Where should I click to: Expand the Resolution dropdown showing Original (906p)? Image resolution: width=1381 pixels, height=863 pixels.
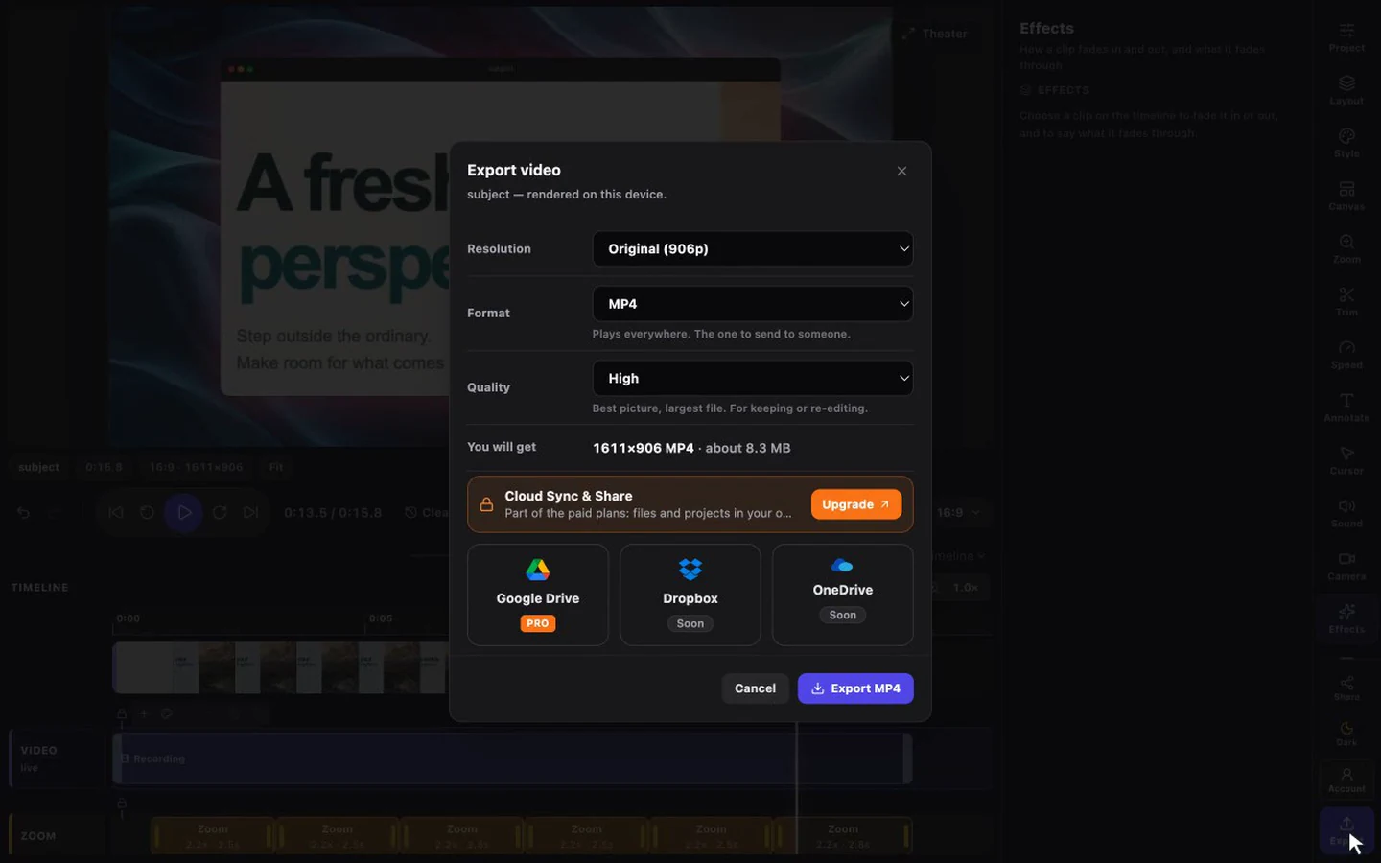(753, 248)
